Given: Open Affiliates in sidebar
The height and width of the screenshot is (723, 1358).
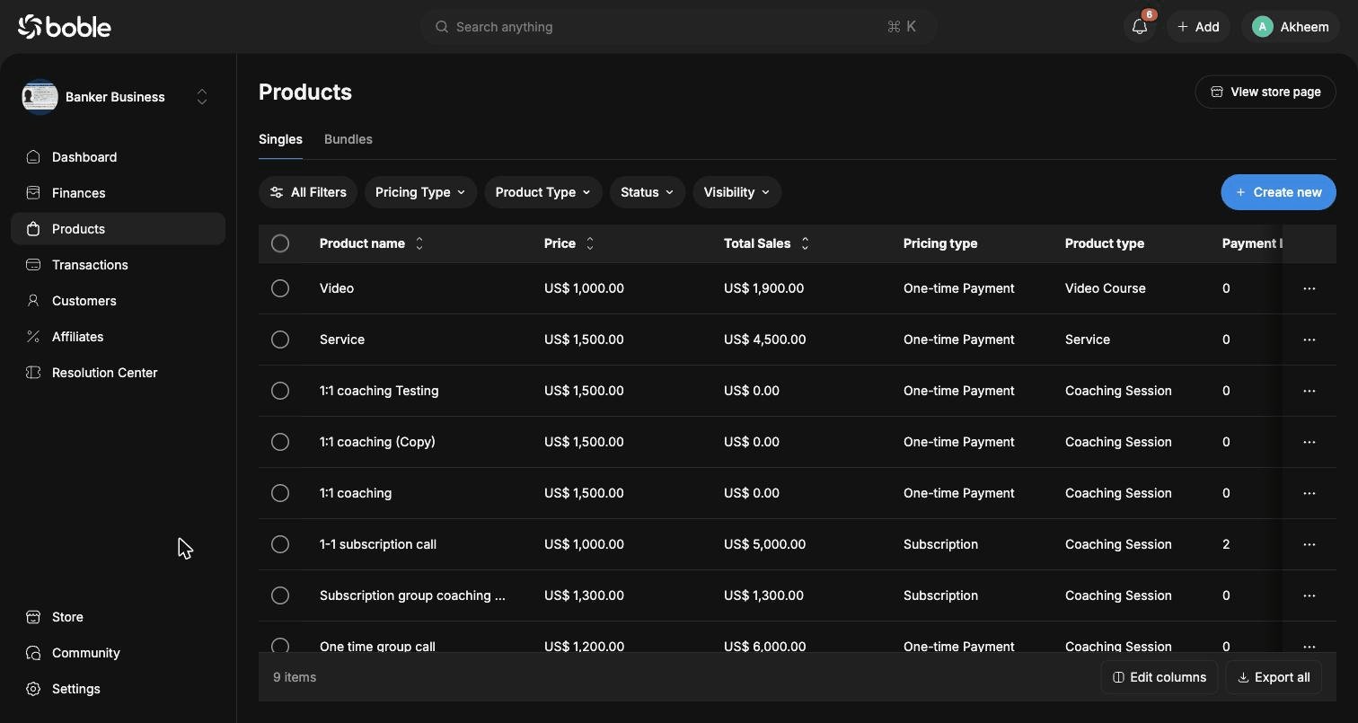Looking at the screenshot, I should click(118, 337).
